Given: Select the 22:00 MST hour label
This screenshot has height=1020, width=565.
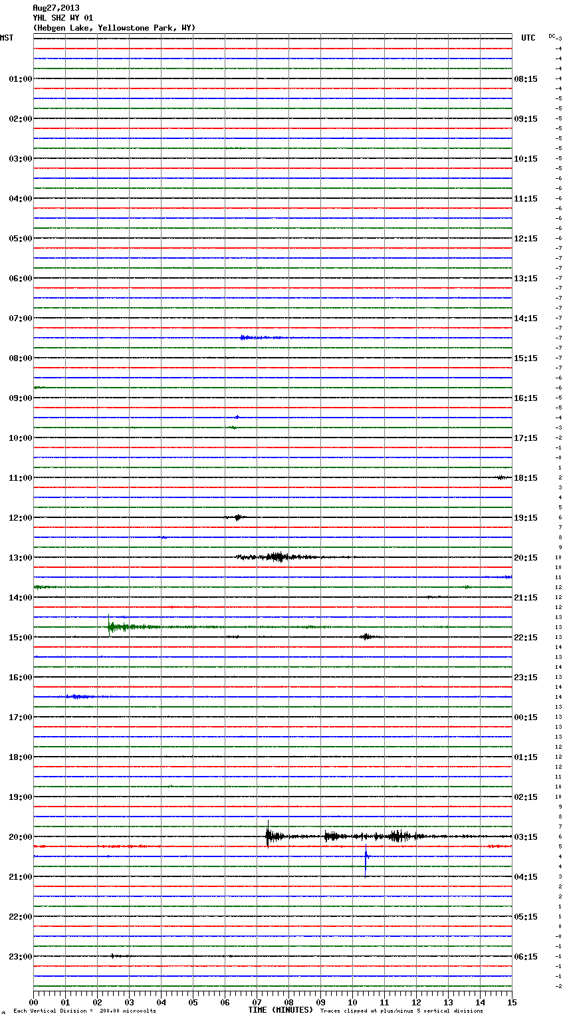Looking at the screenshot, I should point(20,916).
